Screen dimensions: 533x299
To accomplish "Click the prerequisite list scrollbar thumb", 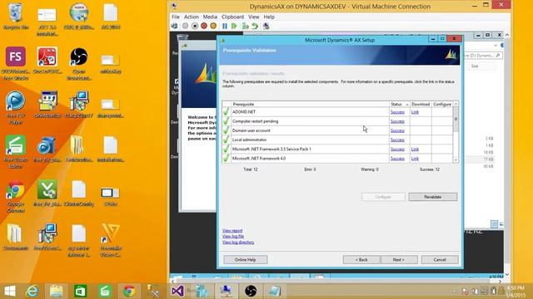I will [456, 120].
